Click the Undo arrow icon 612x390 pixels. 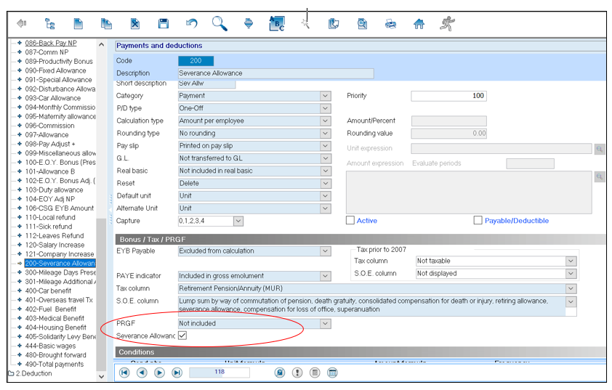tap(191, 24)
